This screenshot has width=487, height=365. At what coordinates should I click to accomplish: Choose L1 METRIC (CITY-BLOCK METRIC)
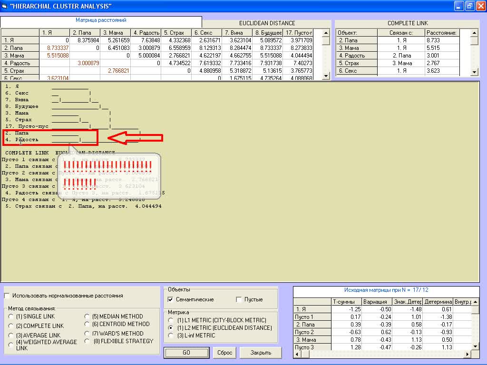170,320
